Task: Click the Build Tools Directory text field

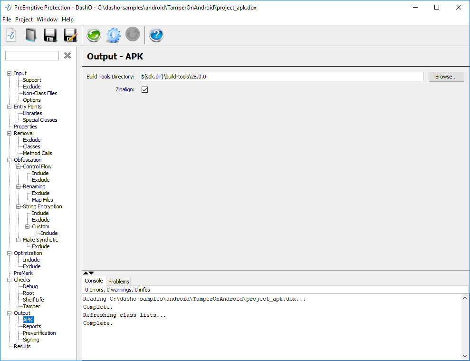Action: coord(281,77)
